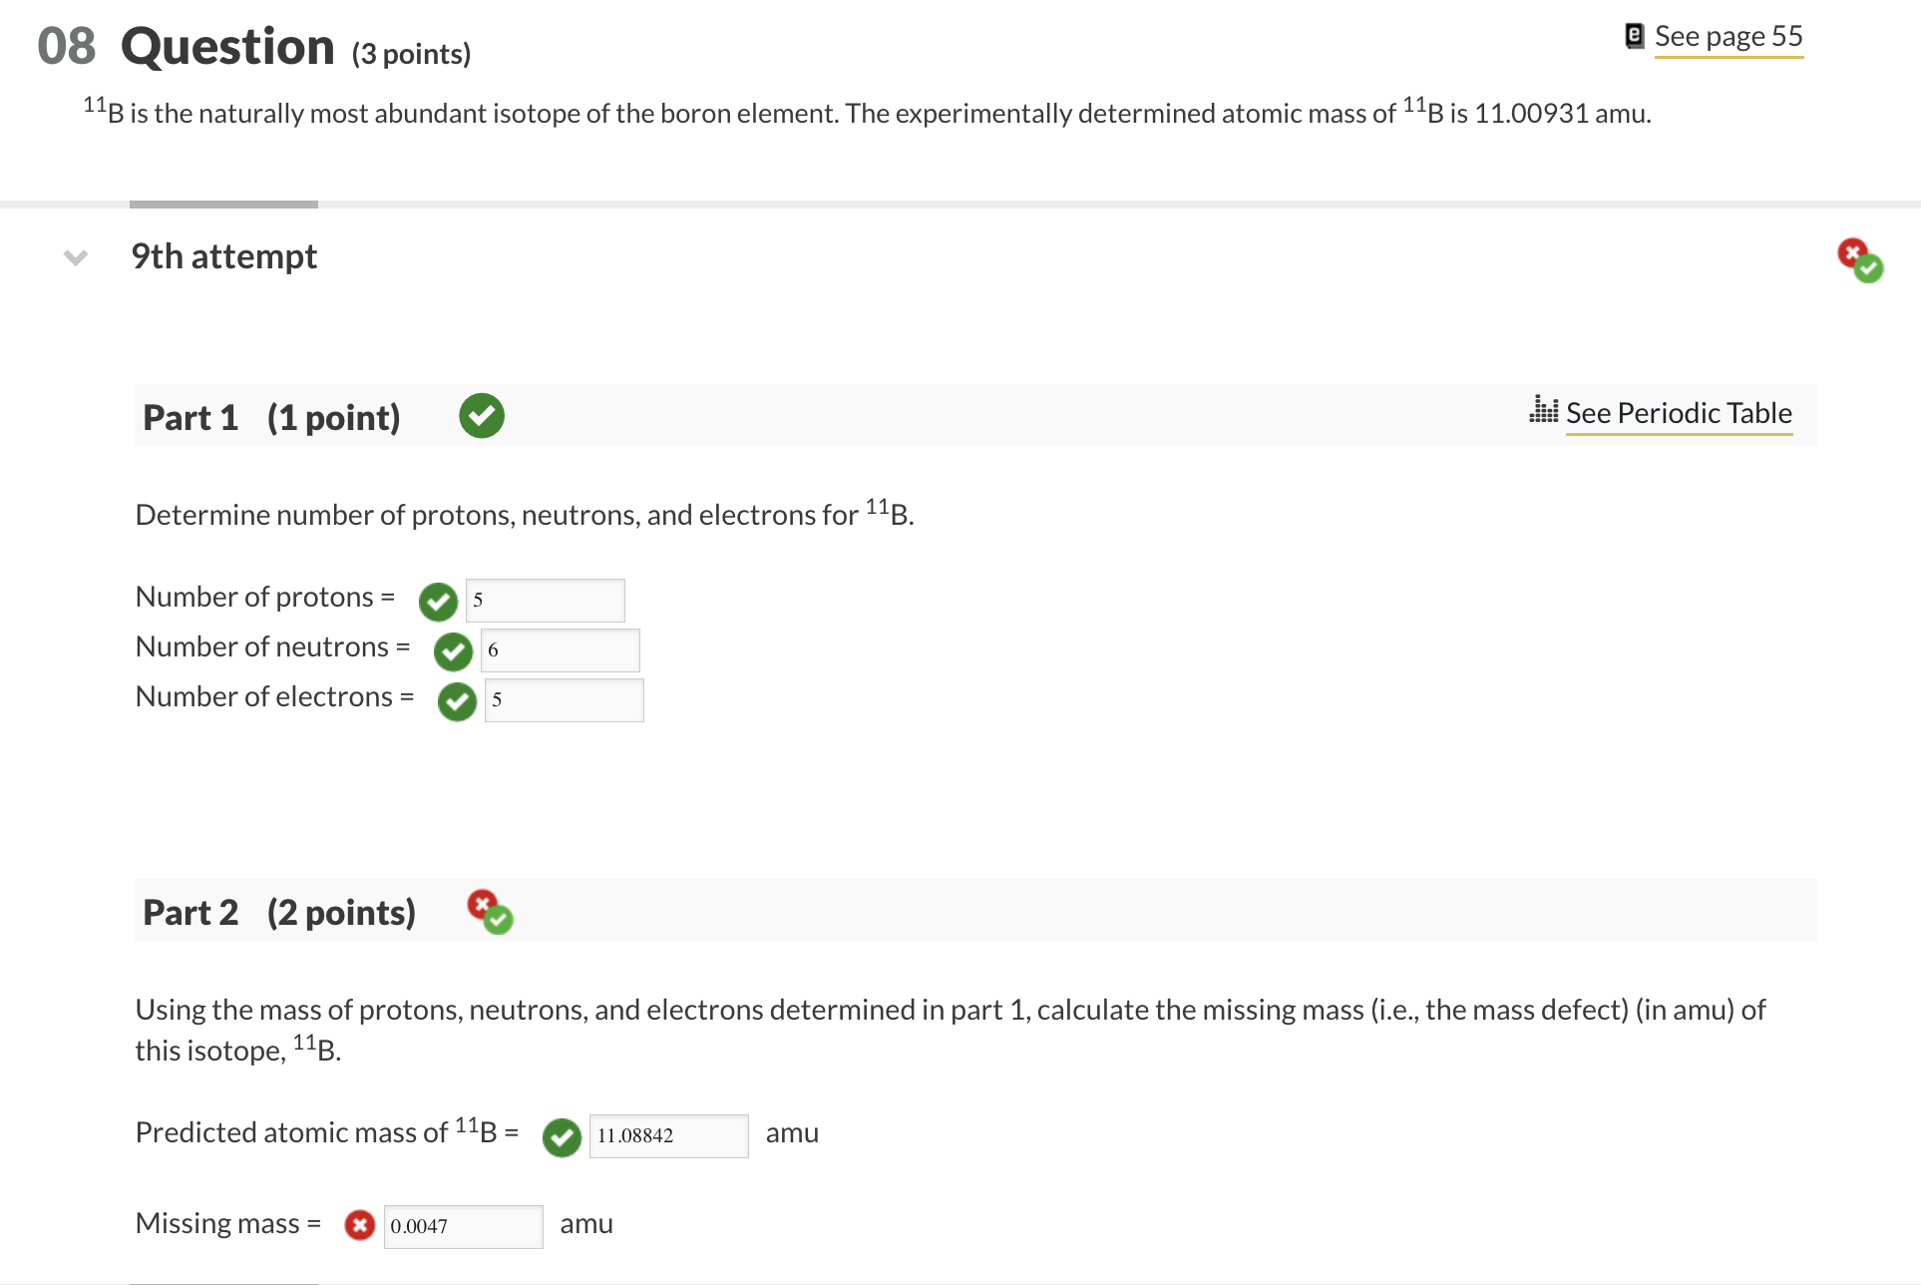
Task: Open the See page 55 link
Action: pyautogui.click(x=1729, y=36)
